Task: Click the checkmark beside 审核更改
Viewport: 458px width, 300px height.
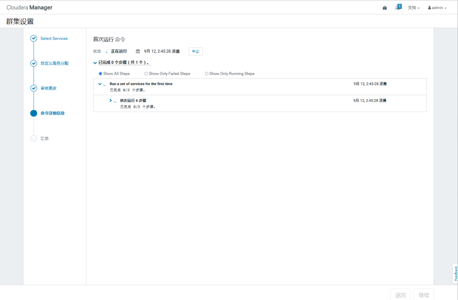Action: [33, 88]
